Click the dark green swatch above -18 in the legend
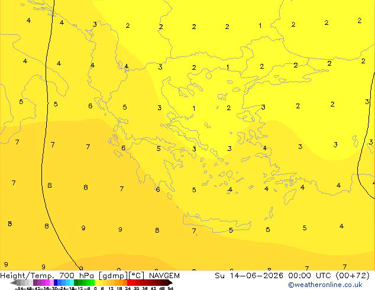The height and width of the screenshot is (290, 375). pos(76,282)
